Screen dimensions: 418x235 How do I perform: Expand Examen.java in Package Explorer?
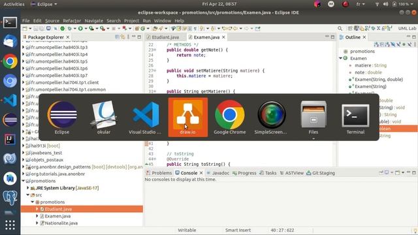37,216
